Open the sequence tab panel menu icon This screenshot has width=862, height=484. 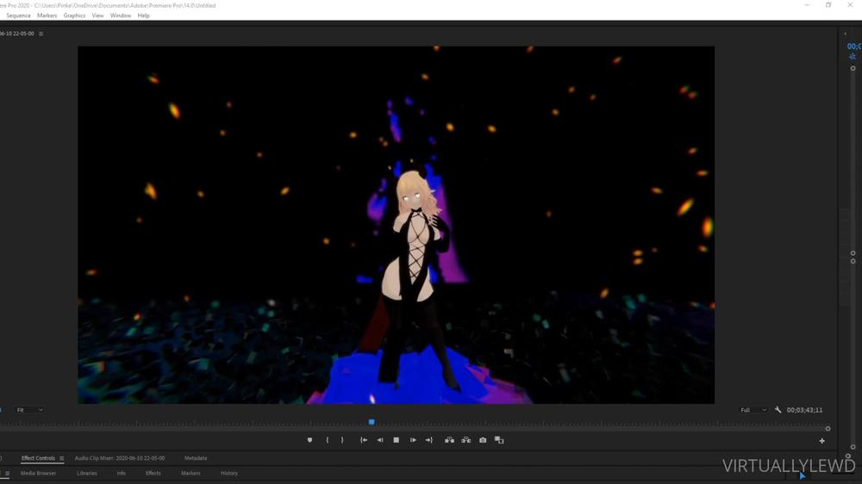point(41,34)
